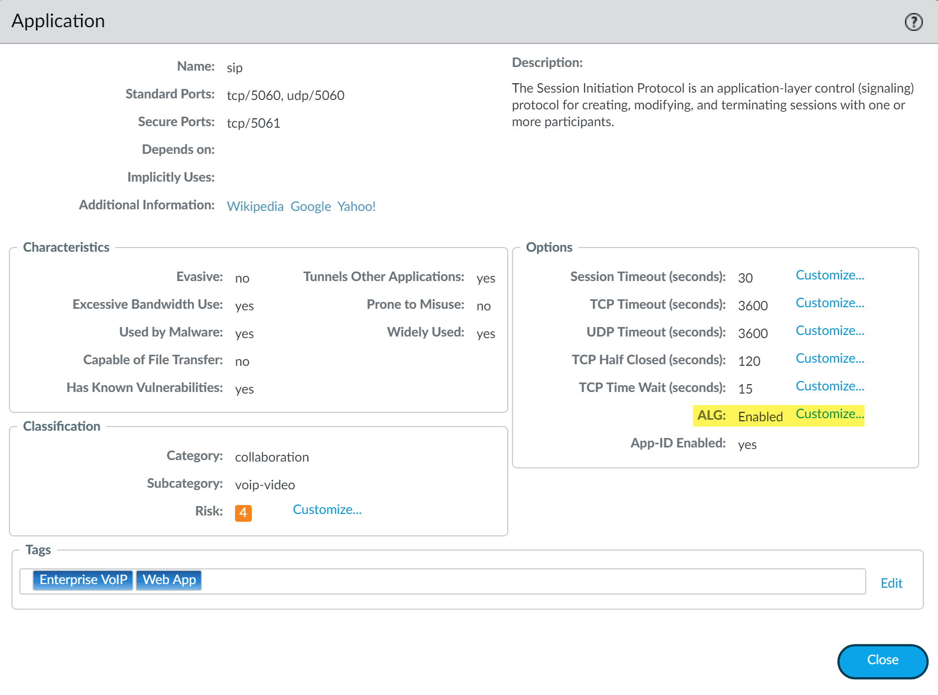Customize the Session Timeout value

pyautogui.click(x=829, y=275)
